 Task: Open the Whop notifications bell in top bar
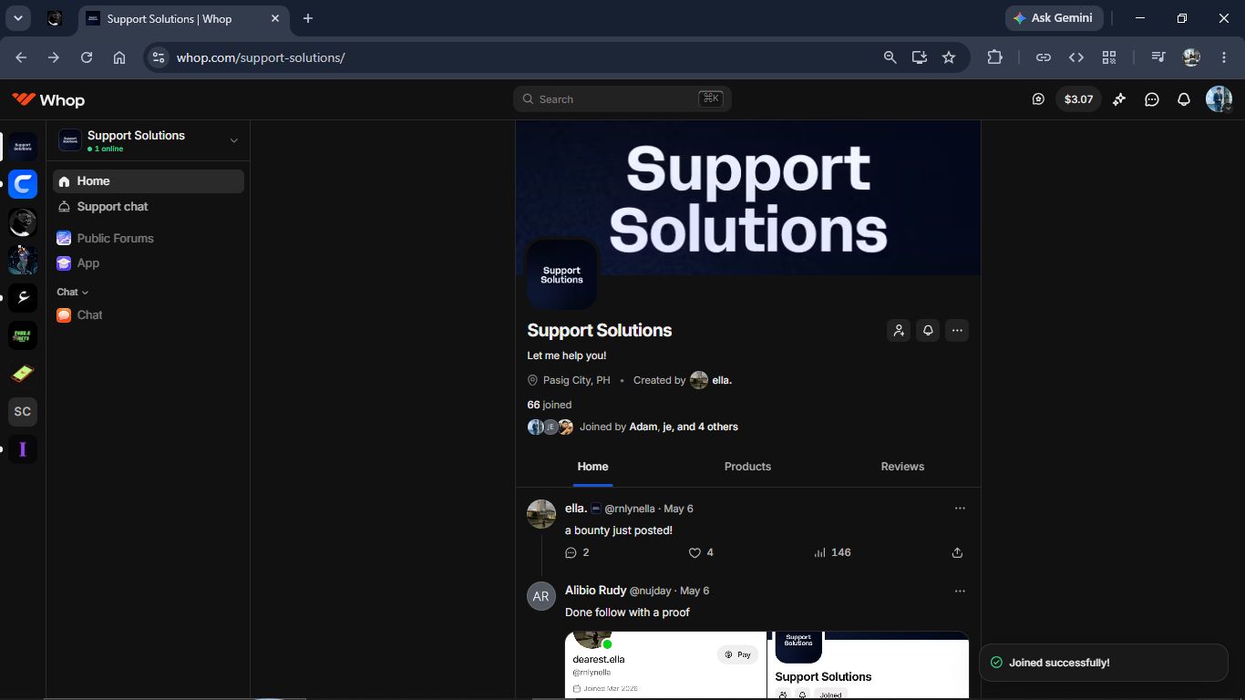point(1184,99)
